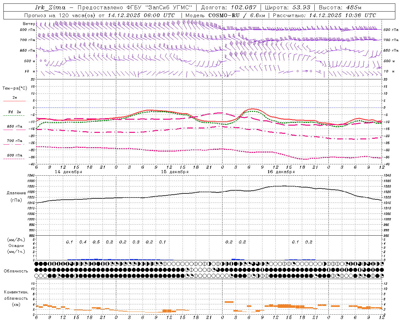Click the 15 декабря date label
Screen dimensions: 400x320
click(x=175, y=172)
